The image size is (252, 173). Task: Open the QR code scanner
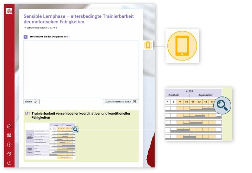[x=9, y=136]
